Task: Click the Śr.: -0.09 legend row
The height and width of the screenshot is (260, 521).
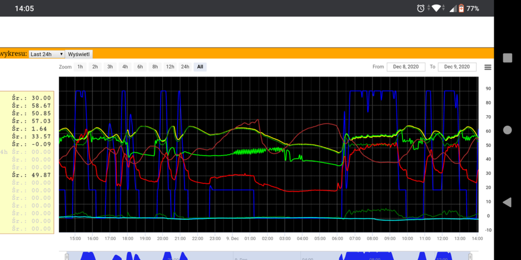Action: click(32, 144)
